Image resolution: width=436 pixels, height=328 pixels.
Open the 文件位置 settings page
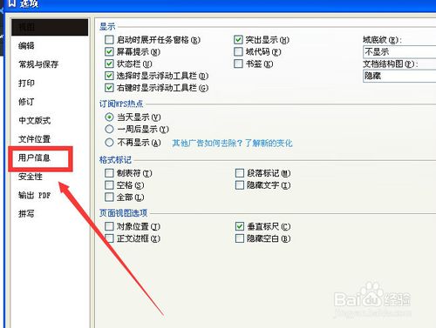34,139
